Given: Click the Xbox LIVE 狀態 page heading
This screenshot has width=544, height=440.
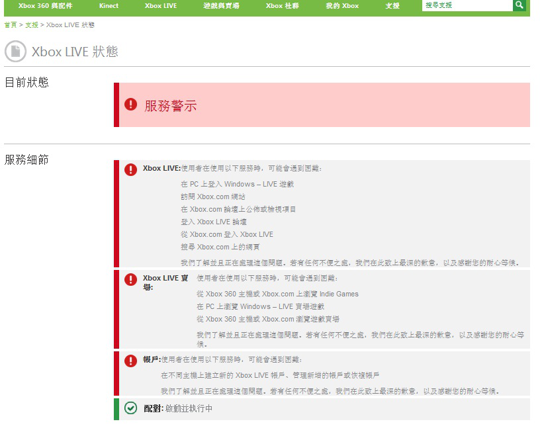Looking at the screenshot, I should 75,52.
